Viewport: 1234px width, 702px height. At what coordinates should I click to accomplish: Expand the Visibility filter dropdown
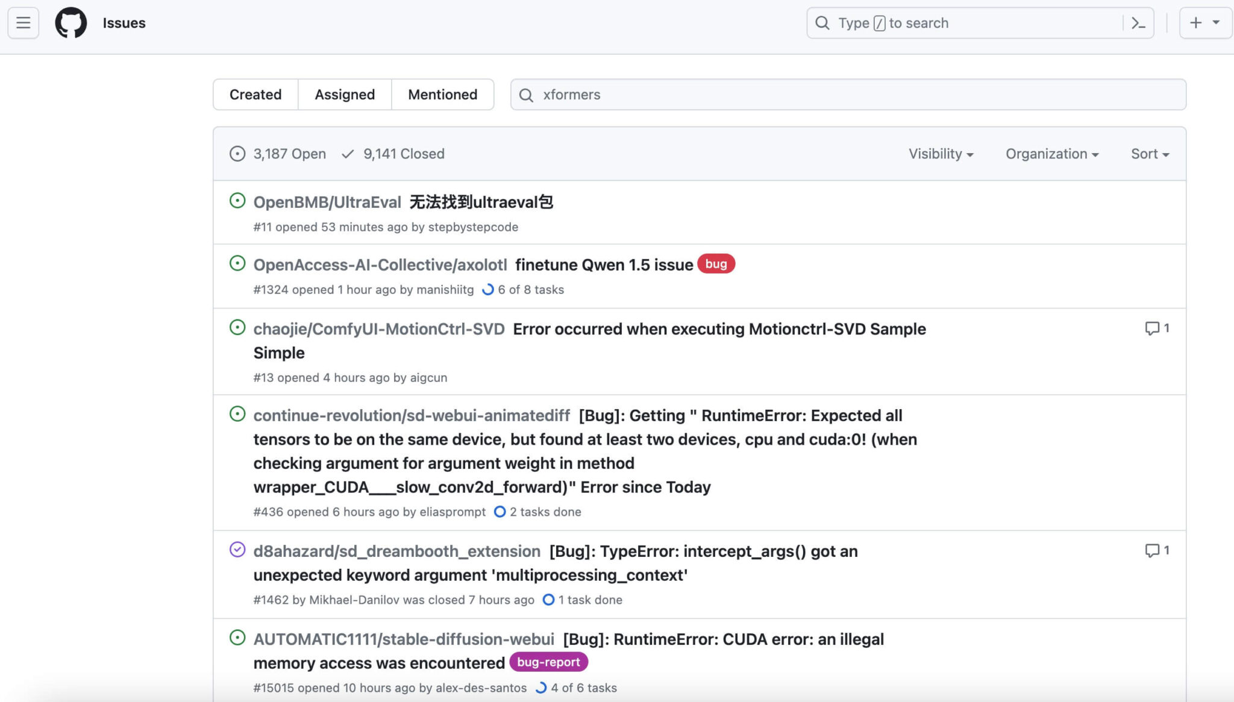pos(941,154)
